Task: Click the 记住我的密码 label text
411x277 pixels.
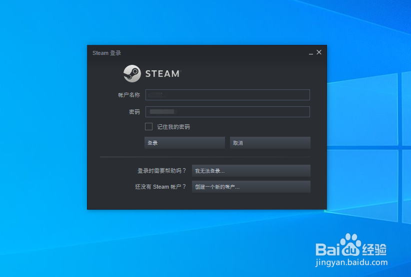Action: pyautogui.click(x=173, y=127)
